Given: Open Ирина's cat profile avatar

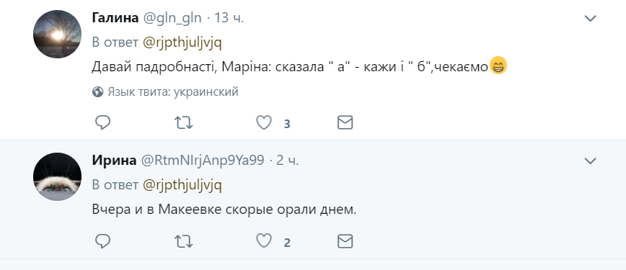Looking at the screenshot, I should [57, 176].
